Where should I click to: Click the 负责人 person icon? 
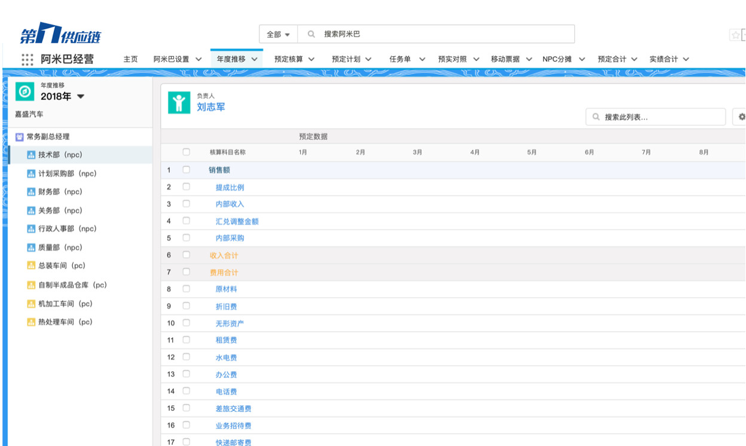[179, 103]
